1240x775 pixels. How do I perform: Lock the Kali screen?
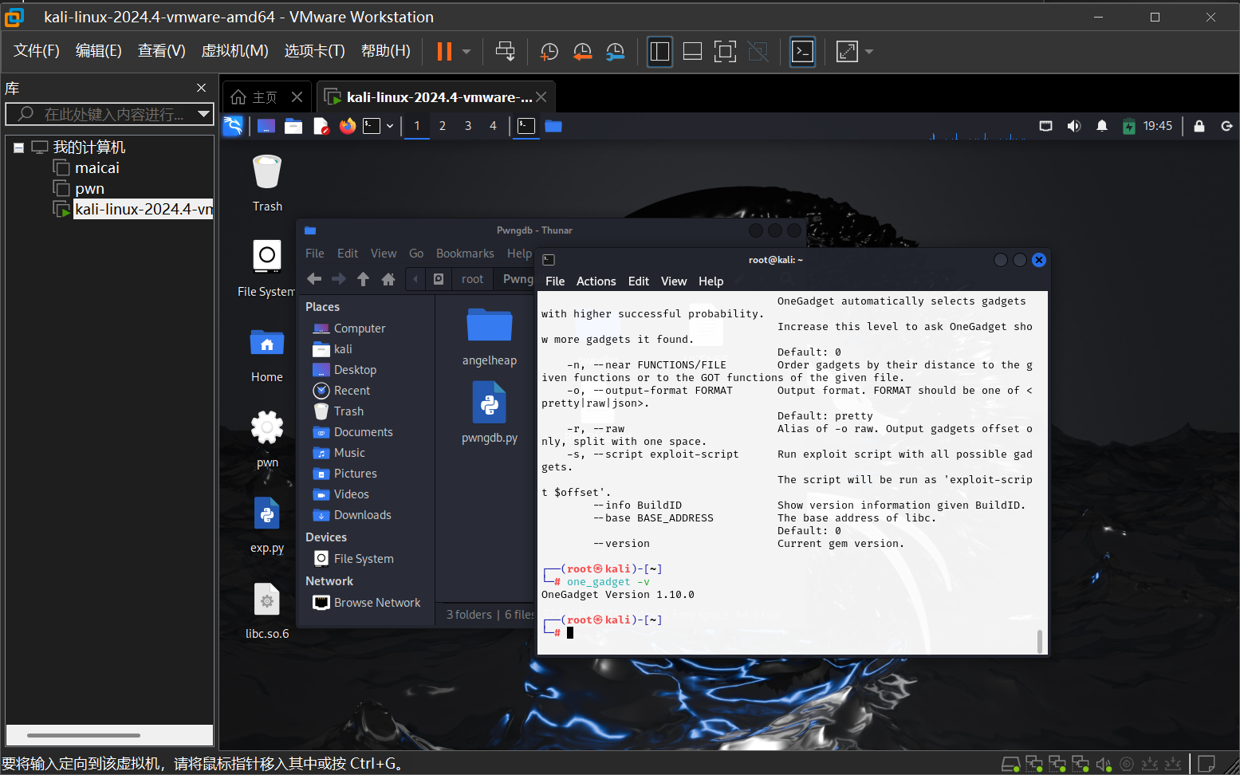1199,126
